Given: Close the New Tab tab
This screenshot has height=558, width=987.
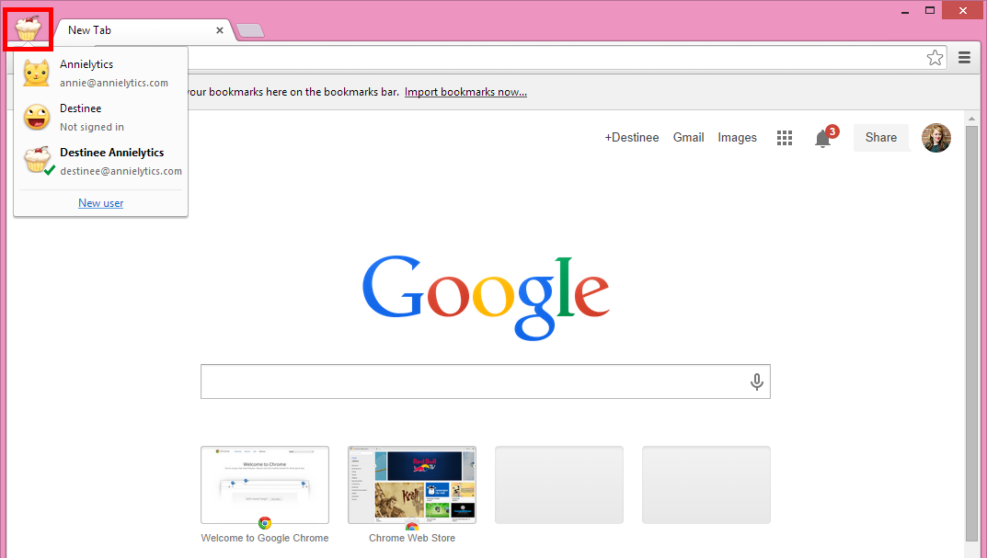Looking at the screenshot, I should 220,30.
